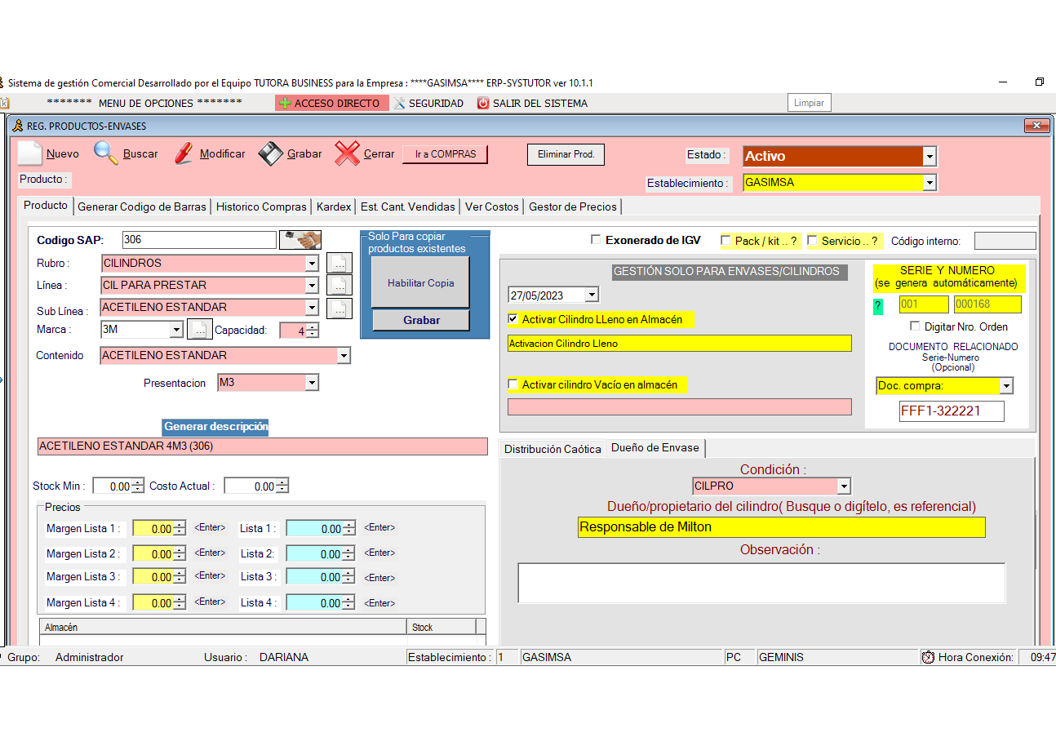Image resolution: width=1056 pixels, height=746 pixels.
Task: Click the green plus ACCESO DIRECTO icon
Action: point(284,104)
